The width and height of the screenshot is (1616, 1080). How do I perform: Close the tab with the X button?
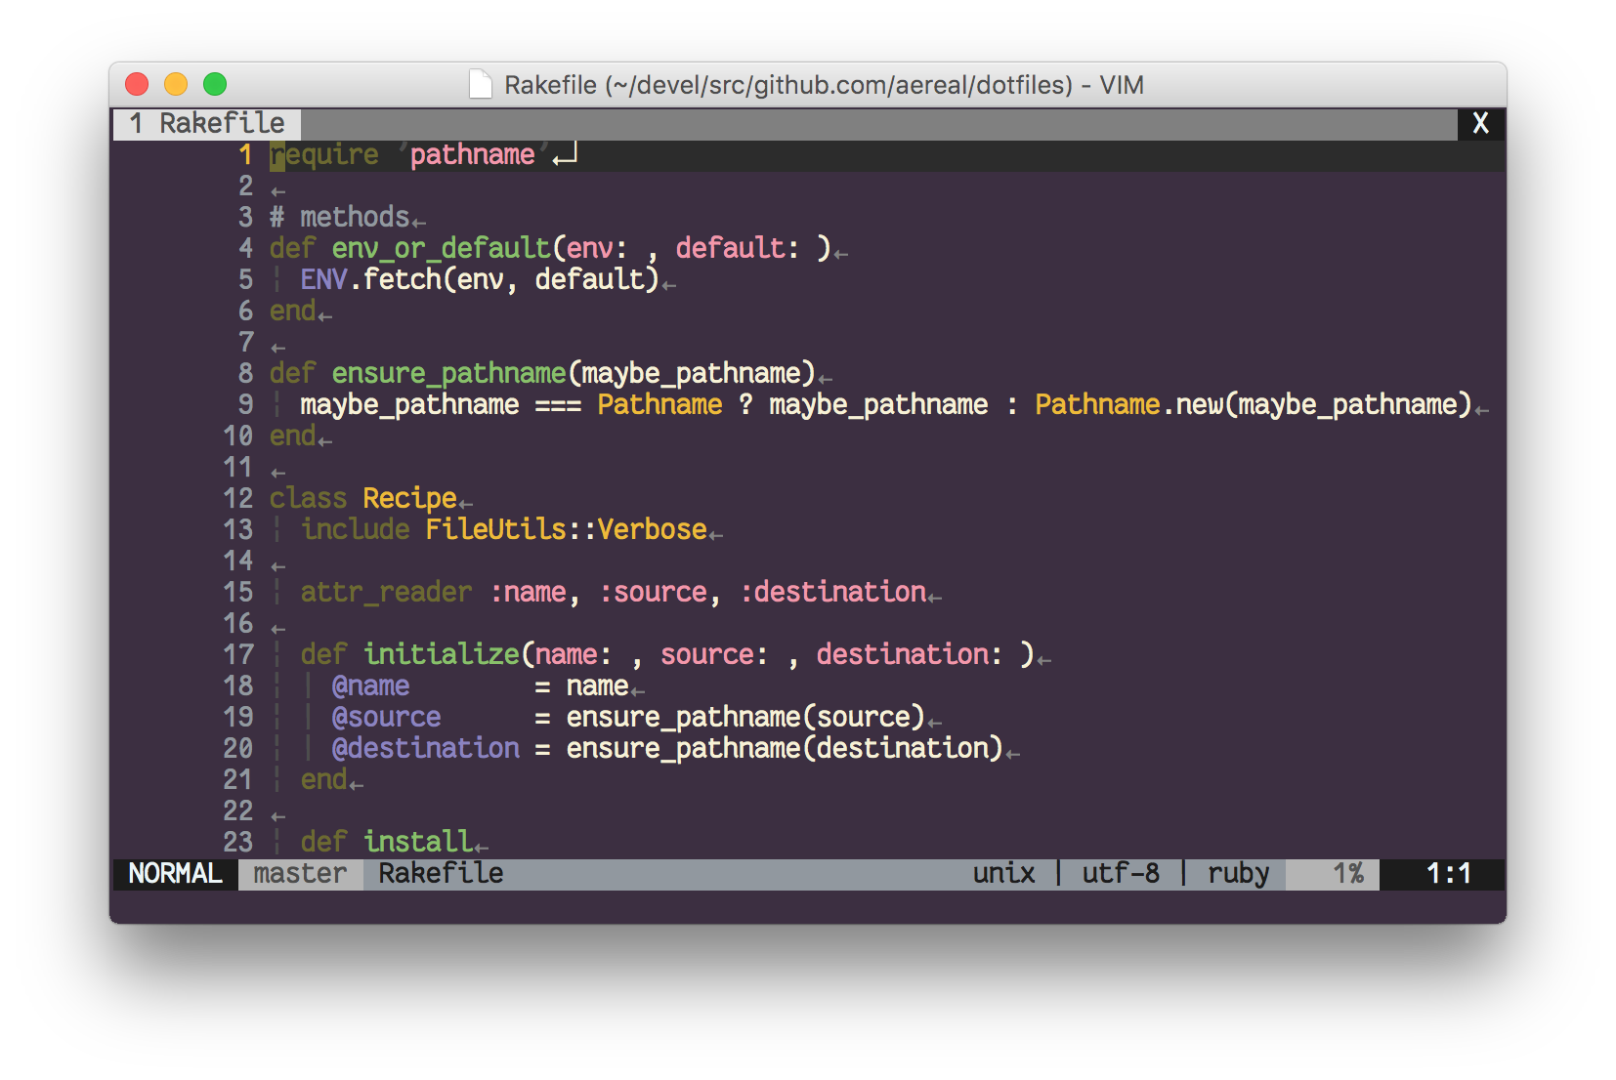tap(1480, 123)
